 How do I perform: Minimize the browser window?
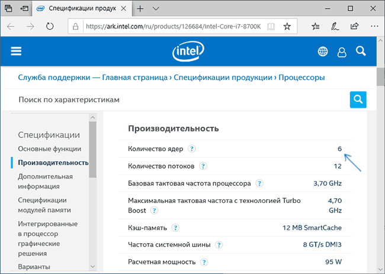pos(328,9)
